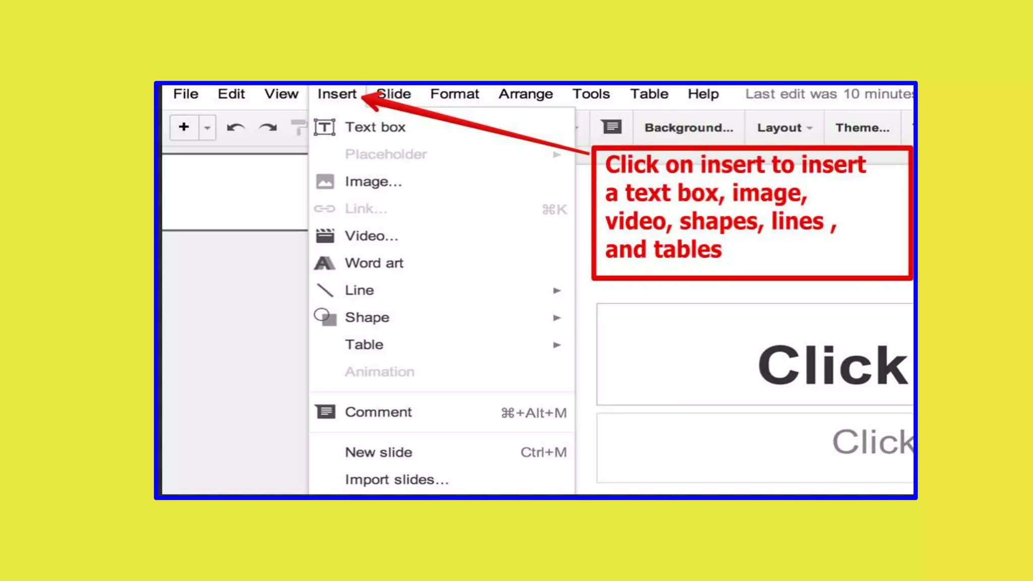Click the Video clapperboard icon
Viewport: 1033px width, 581px height.
(325, 236)
